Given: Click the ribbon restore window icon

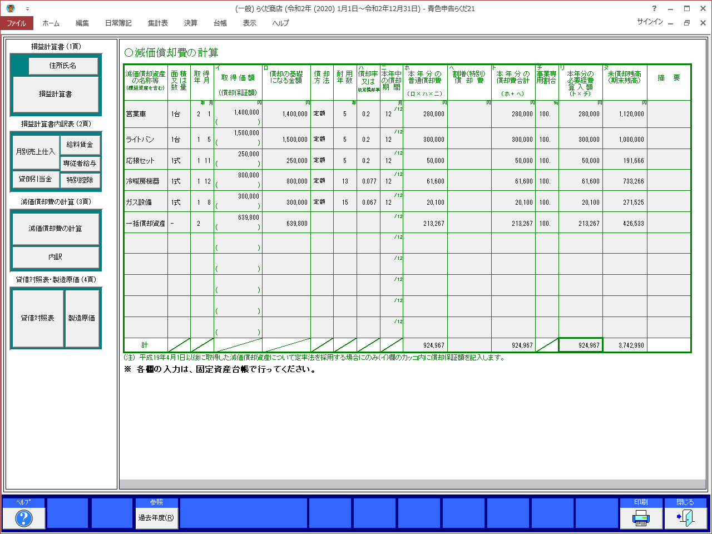Looking at the screenshot, I should click(687, 23).
